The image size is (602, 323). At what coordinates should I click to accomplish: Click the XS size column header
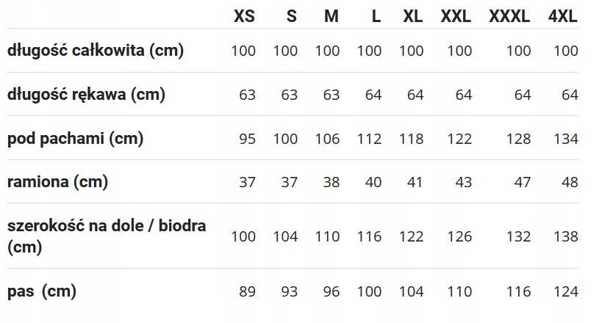pos(245,15)
